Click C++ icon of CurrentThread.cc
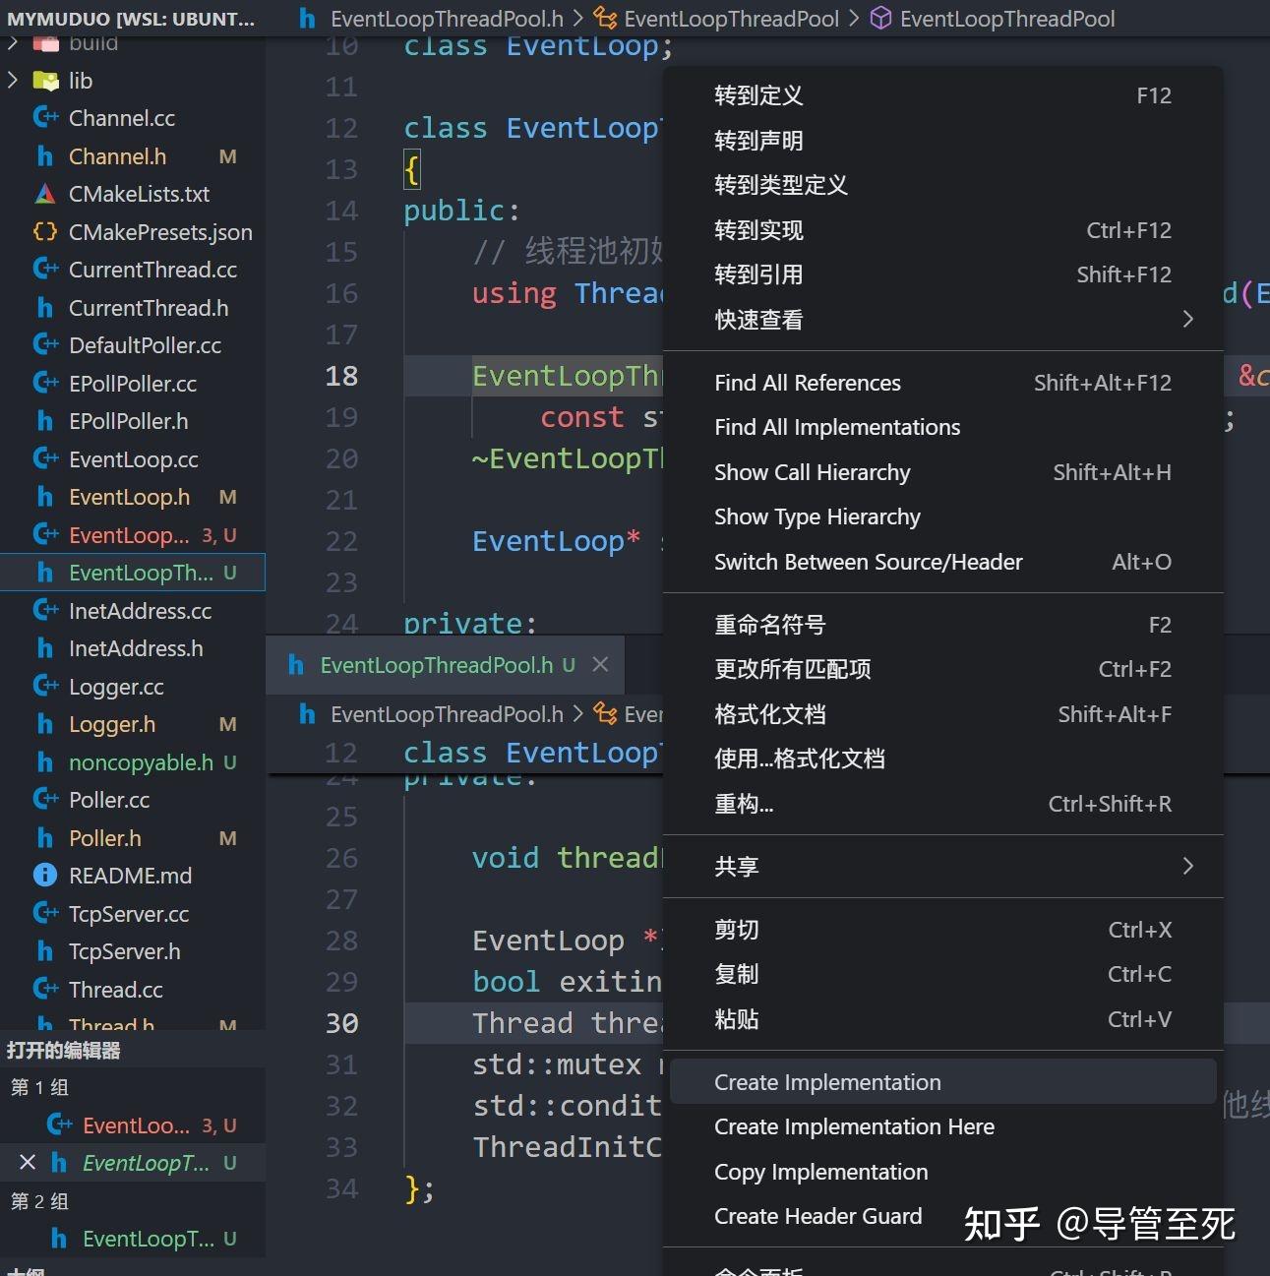This screenshot has height=1276, width=1270. tap(45, 270)
